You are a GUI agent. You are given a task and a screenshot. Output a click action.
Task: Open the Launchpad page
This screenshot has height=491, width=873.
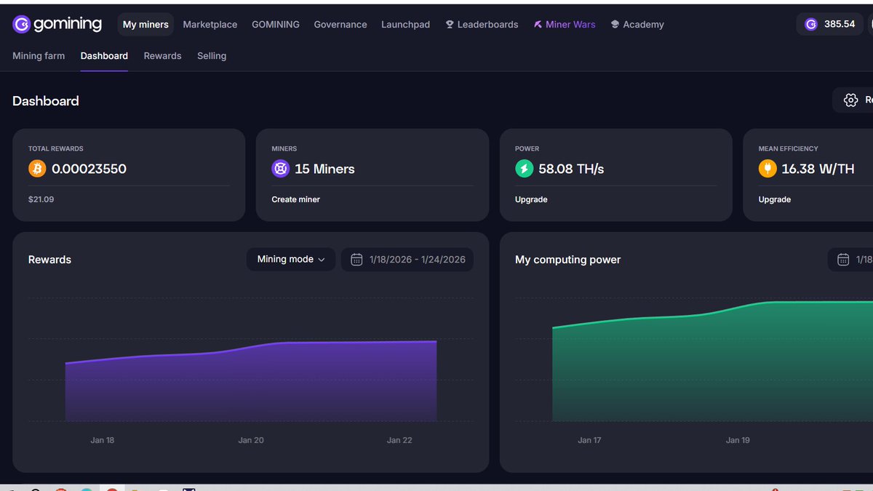click(x=405, y=24)
